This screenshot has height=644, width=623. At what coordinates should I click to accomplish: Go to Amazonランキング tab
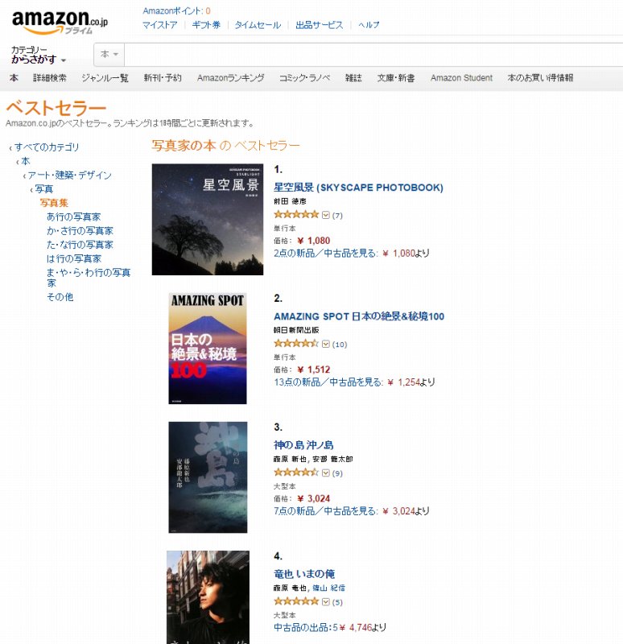point(230,77)
